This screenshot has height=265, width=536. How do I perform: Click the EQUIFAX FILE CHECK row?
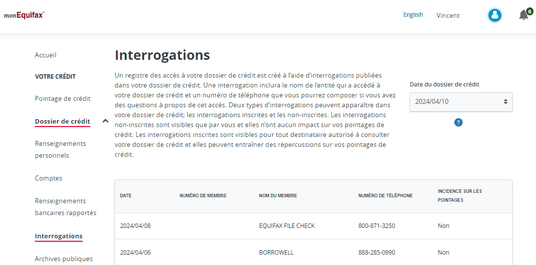click(x=314, y=226)
